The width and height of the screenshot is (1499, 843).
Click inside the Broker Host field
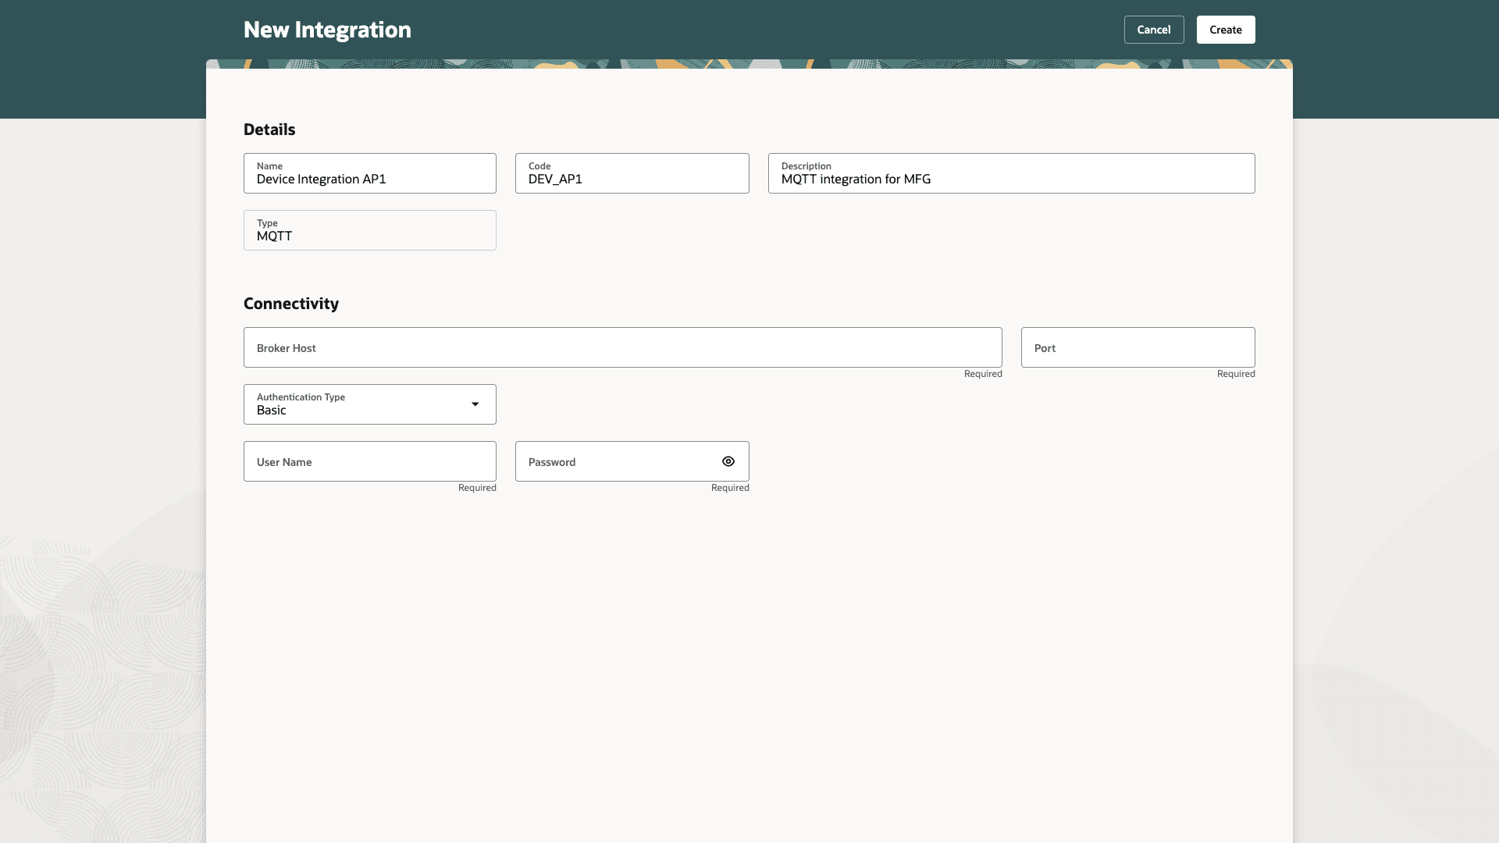coord(547,348)
